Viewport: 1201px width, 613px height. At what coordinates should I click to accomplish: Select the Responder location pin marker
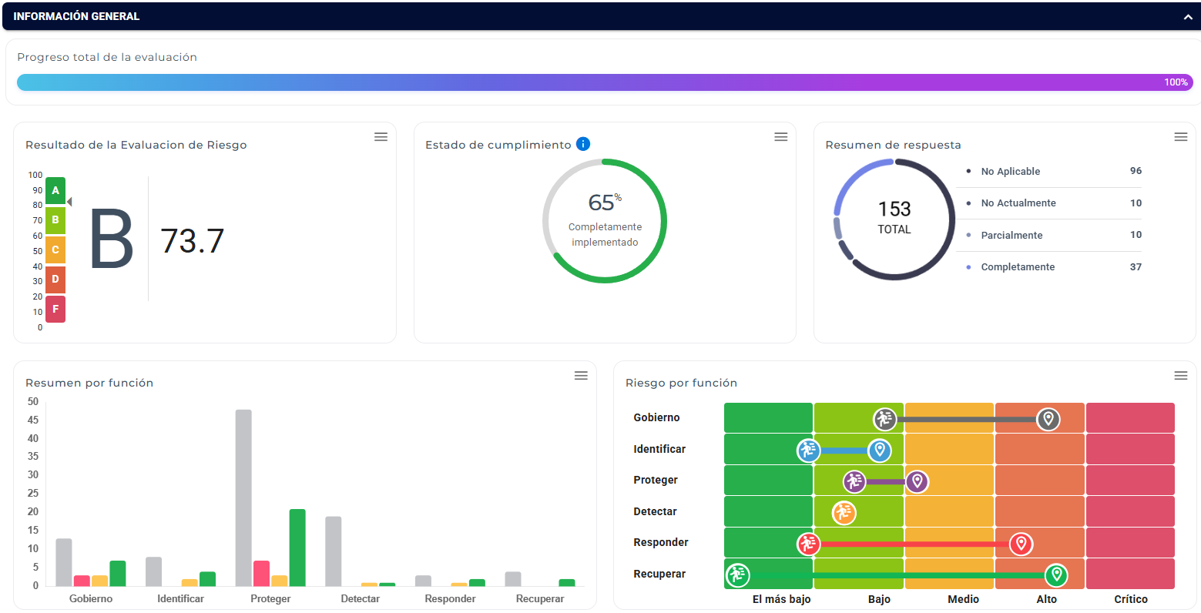pos(1021,544)
